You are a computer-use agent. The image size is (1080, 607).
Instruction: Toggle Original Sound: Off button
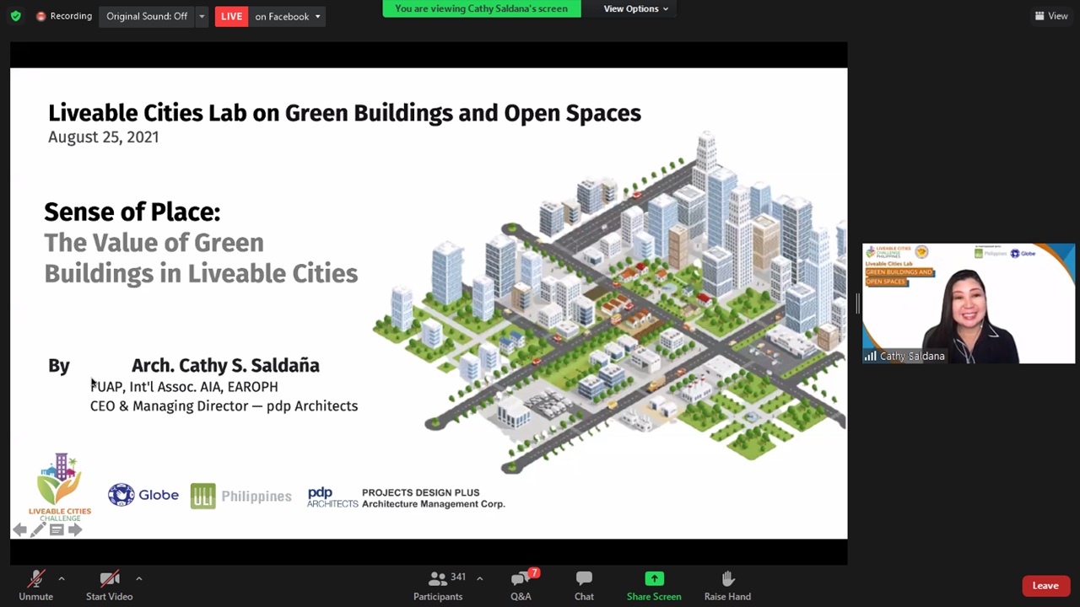click(146, 16)
